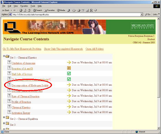Open the Favorites toolbar button
The width and height of the screenshot is (161, 134).
pyautogui.click(x=49, y=10)
